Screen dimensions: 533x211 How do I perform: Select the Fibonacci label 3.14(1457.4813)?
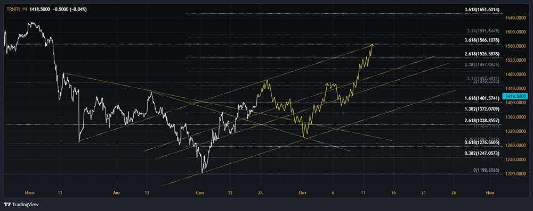click(x=483, y=78)
